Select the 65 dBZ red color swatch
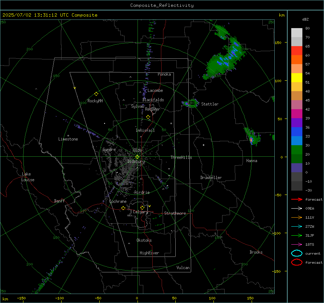This screenshot has width=324, height=303. point(297,51)
